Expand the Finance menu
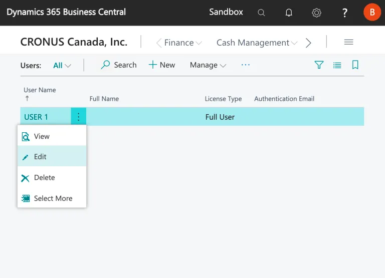The width and height of the screenshot is (385, 278). pos(183,43)
